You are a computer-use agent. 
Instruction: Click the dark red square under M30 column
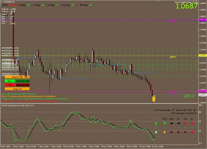pos(172,132)
